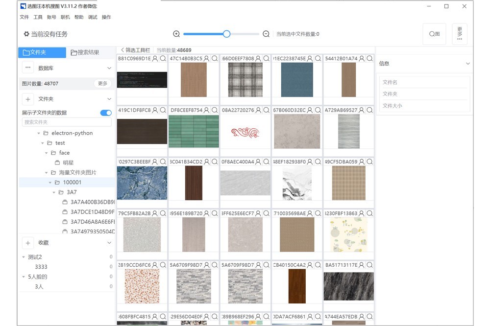Click the plus icon beside 文件夹 section
The width and height of the screenshot is (490, 326).
pos(28,99)
